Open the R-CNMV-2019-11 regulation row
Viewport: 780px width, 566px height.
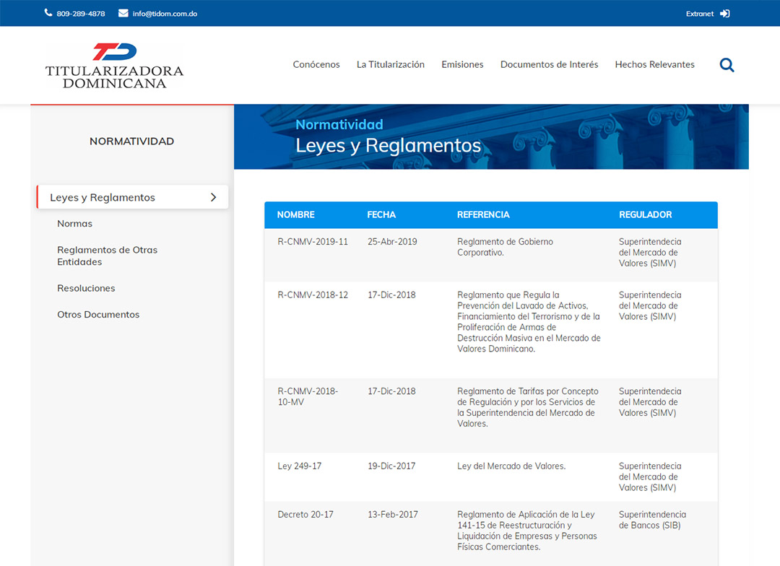coord(313,242)
